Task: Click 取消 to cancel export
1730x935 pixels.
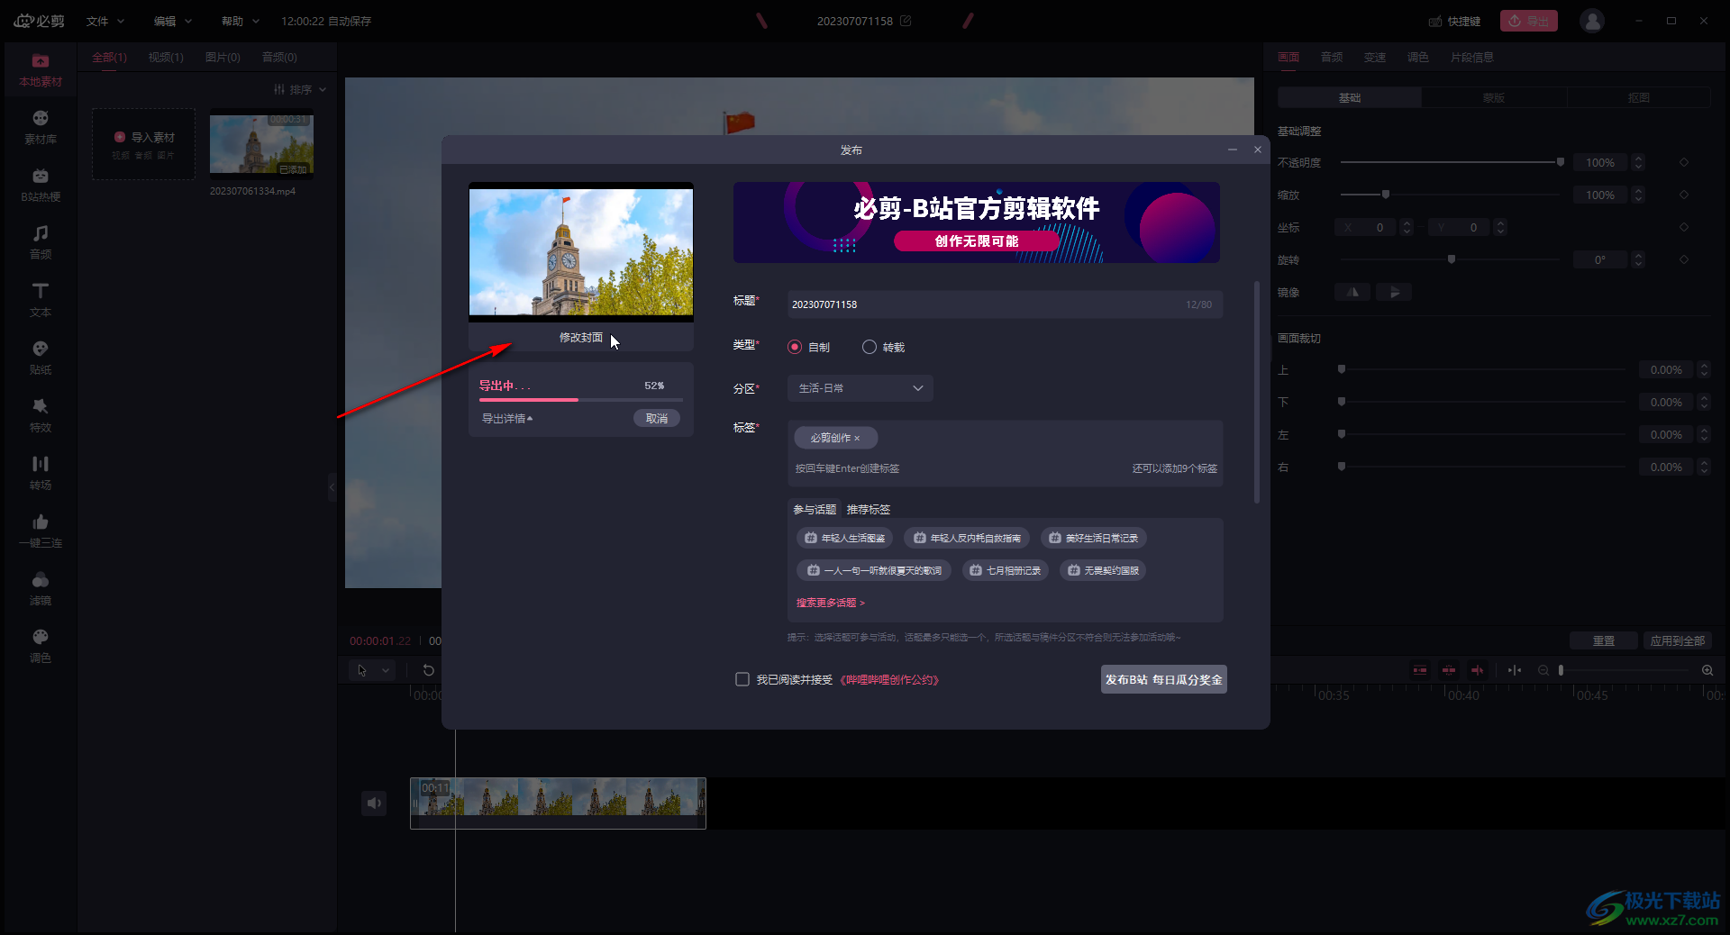Action: coord(657,418)
